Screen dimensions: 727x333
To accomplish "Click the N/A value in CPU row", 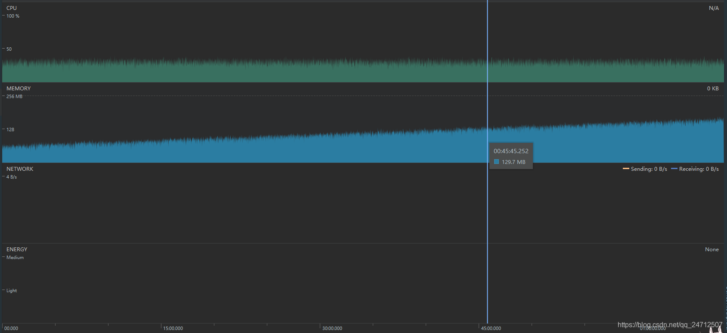I will point(714,8).
